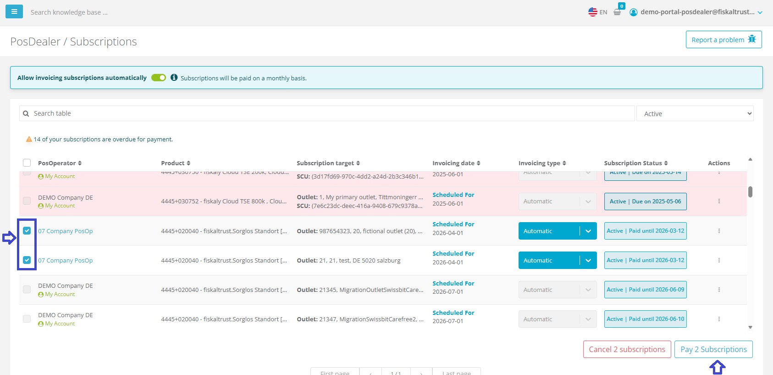Viewport: 773px width, 375px height.
Task: Open My Account link in MigrationOutletSwissbitCare row
Action: click(x=56, y=294)
